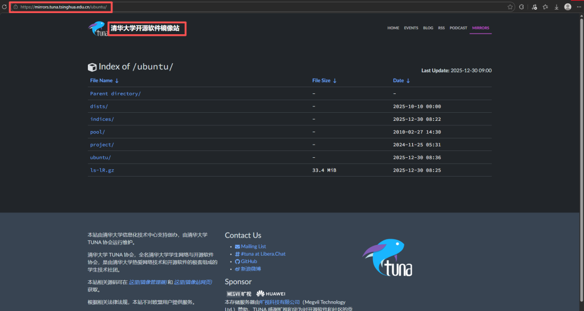Download the ls-lR.gz file
Viewport: 584px width, 311px height.
pyautogui.click(x=102, y=170)
